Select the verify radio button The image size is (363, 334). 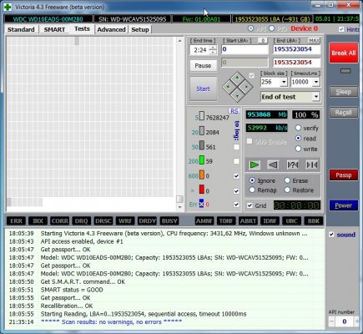(298, 128)
